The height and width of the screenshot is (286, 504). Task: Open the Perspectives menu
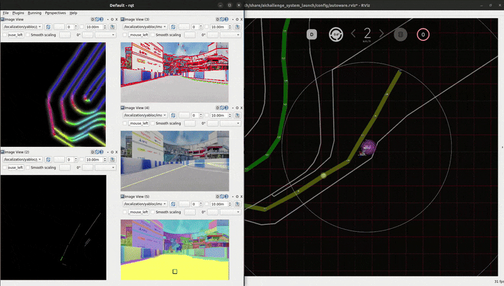[x=55, y=13]
